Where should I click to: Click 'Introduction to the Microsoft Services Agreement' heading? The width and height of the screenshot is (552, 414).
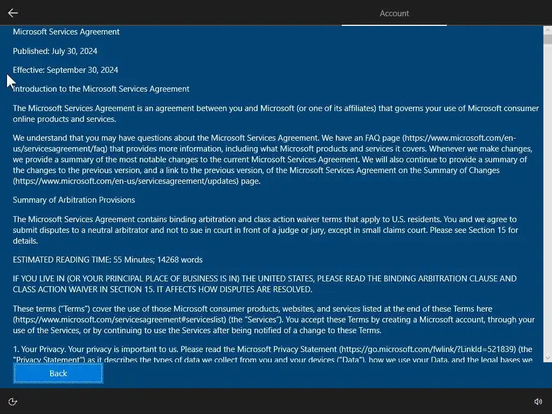coord(101,89)
